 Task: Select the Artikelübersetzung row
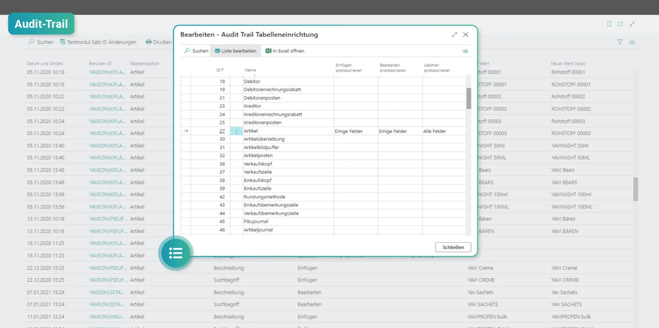pos(323,139)
